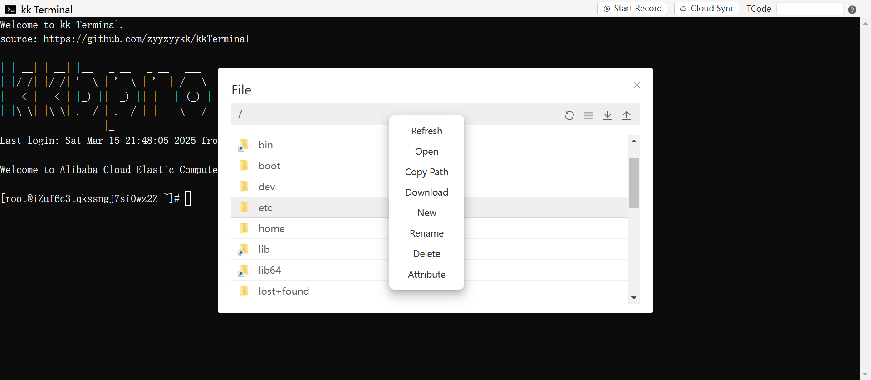Image resolution: width=871 pixels, height=380 pixels.
Task: Click the TCode input field
Action: [809, 9]
